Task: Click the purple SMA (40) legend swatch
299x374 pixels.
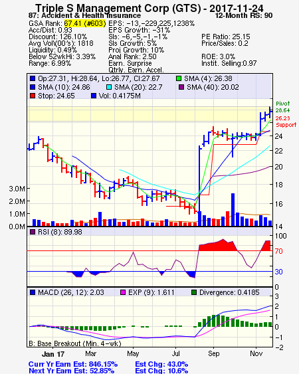Action: click(181, 87)
